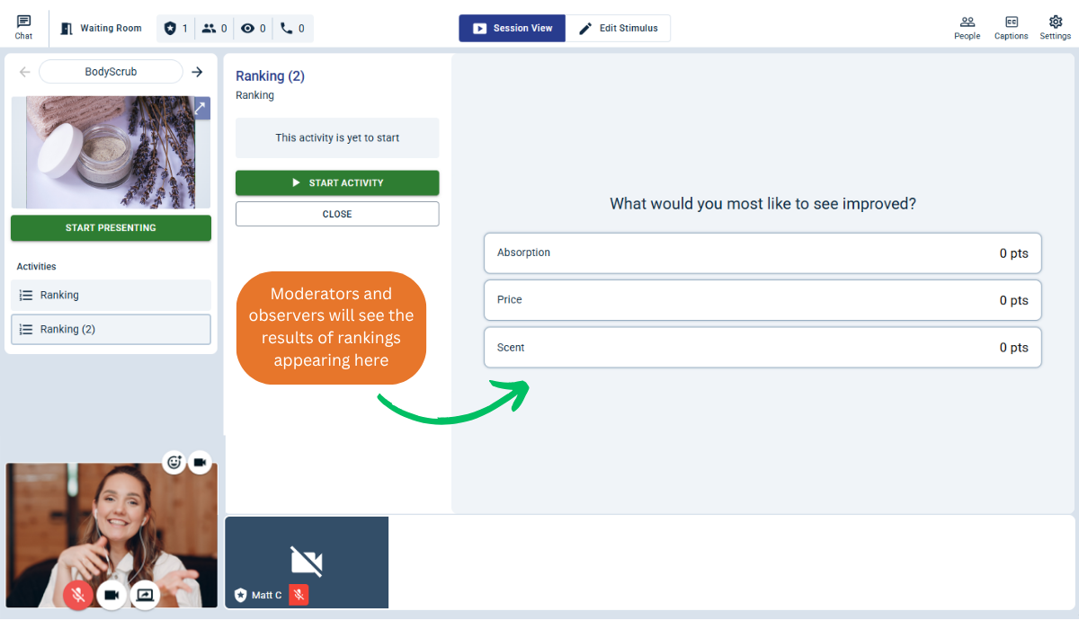Click the Start Presenting button
The height and width of the screenshot is (629, 1079).
[x=111, y=228]
